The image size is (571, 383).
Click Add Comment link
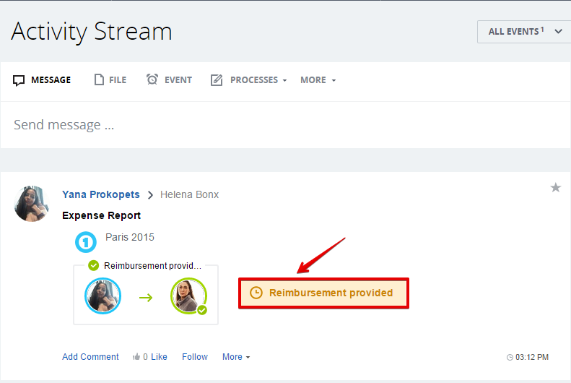(x=90, y=357)
